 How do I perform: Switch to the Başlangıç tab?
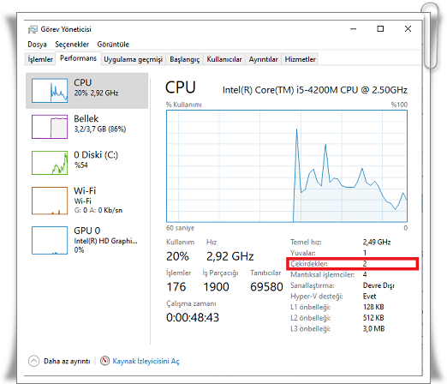click(184, 59)
